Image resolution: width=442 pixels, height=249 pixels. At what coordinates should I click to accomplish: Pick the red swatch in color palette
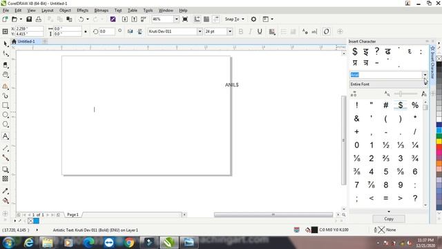pyautogui.click(x=439, y=147)
